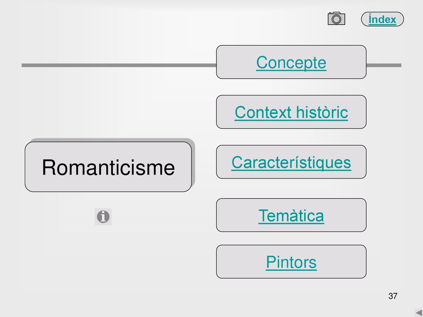Click the slide number 37
The image size is (423, 317).
(393, 296)
